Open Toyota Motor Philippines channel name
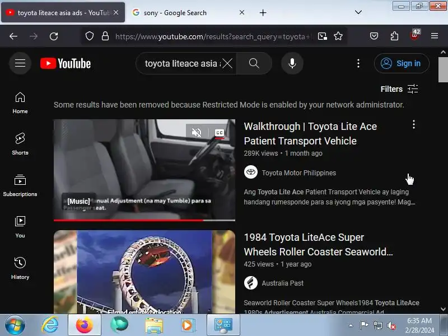 pyautogui.click(x=299, y=173)
